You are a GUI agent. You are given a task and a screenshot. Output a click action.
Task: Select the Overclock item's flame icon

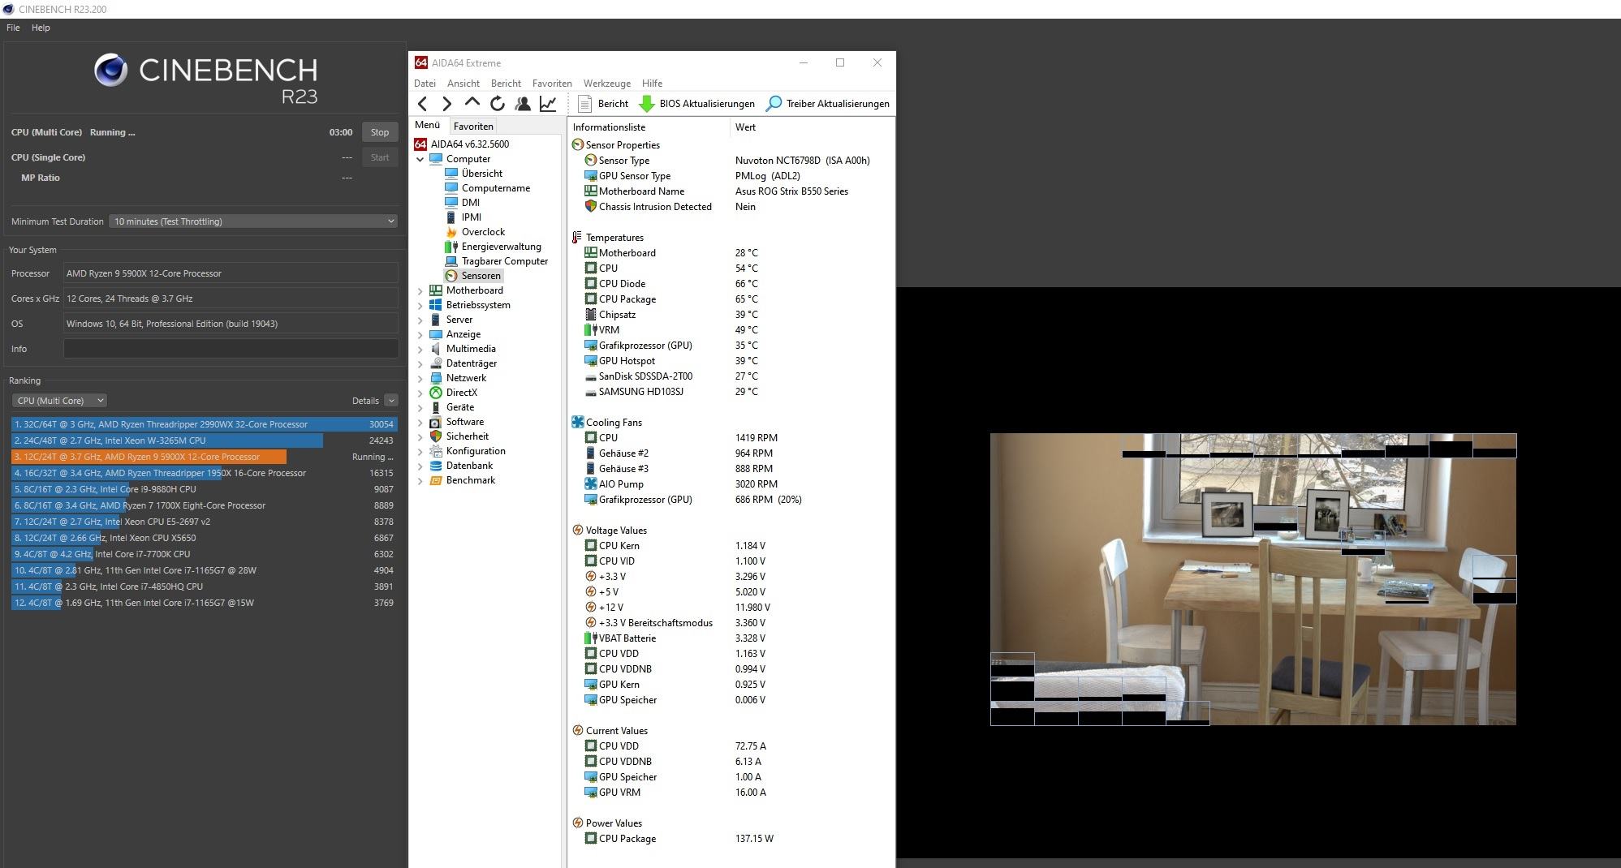(451, 232)
